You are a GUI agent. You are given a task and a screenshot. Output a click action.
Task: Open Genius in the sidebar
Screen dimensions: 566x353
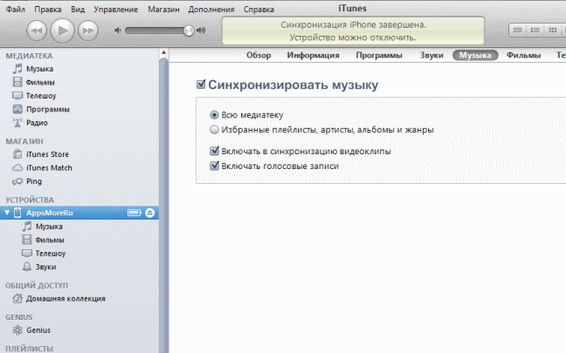38,330
